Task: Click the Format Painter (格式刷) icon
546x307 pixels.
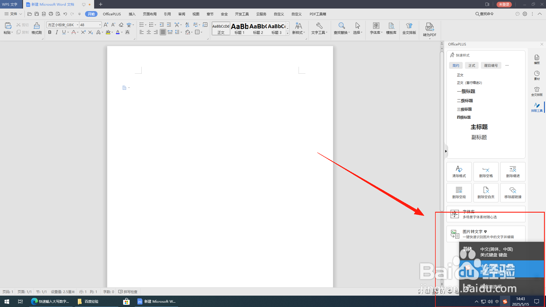Action: coord(36,28)
